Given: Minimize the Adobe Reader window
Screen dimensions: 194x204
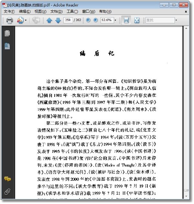Looking at the screenshot, I should (164, 5).
